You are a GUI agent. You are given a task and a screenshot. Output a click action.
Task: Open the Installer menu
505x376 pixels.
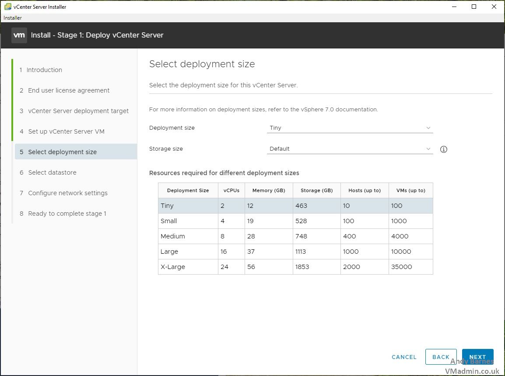coord(13,18)
